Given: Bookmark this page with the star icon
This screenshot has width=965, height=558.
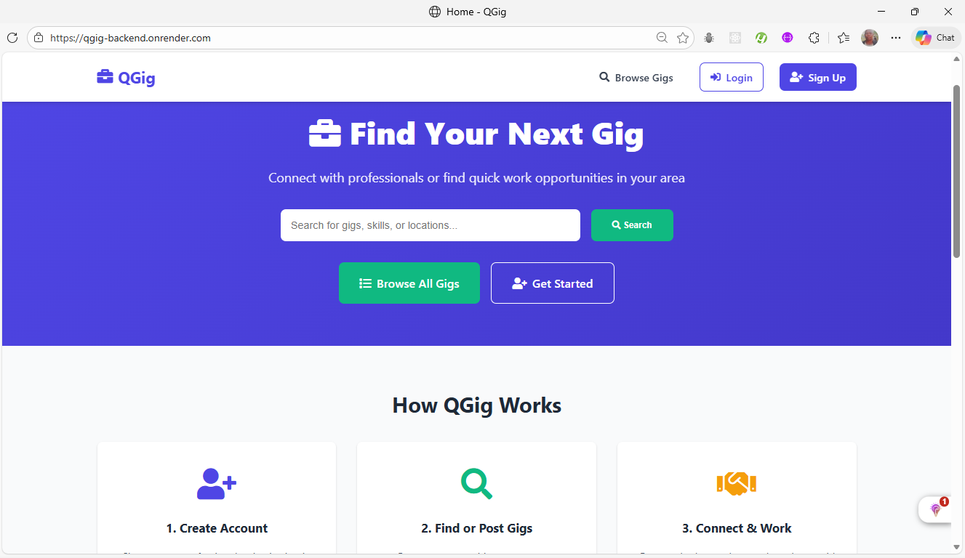Looking at the screenshot, I should [x=682, y=38].
